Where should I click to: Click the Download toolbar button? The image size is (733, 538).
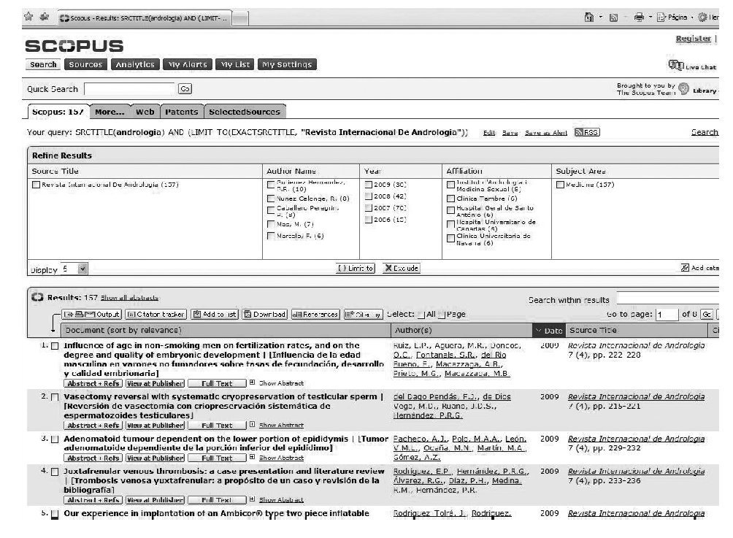(264, 314)
